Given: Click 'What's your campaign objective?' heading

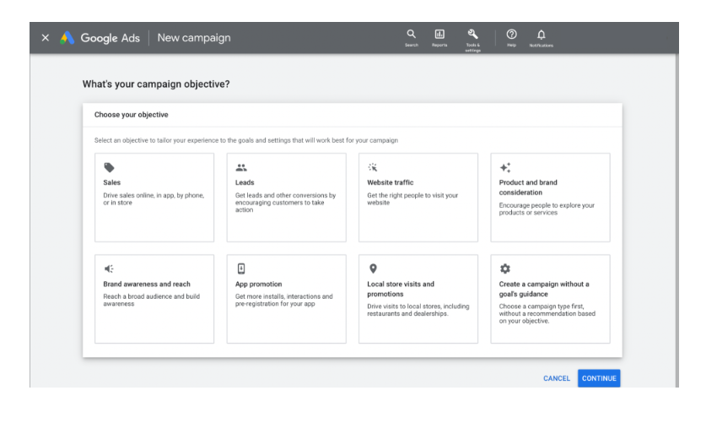Looking at the screenshot, I should (156, 84).
